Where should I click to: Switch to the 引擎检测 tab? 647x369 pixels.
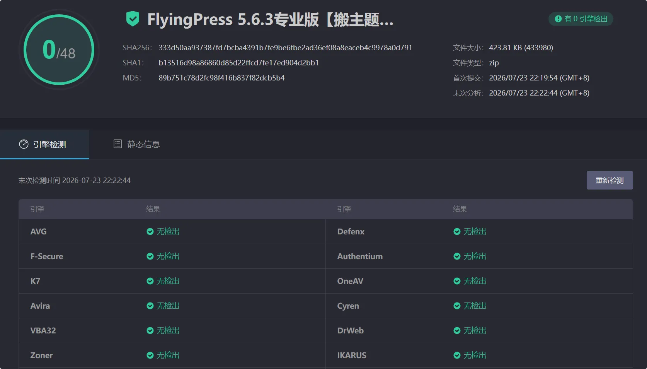pyautogui.click(x=44, y=144)
